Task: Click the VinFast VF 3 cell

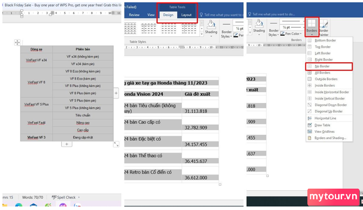Action: coord(36,137)
